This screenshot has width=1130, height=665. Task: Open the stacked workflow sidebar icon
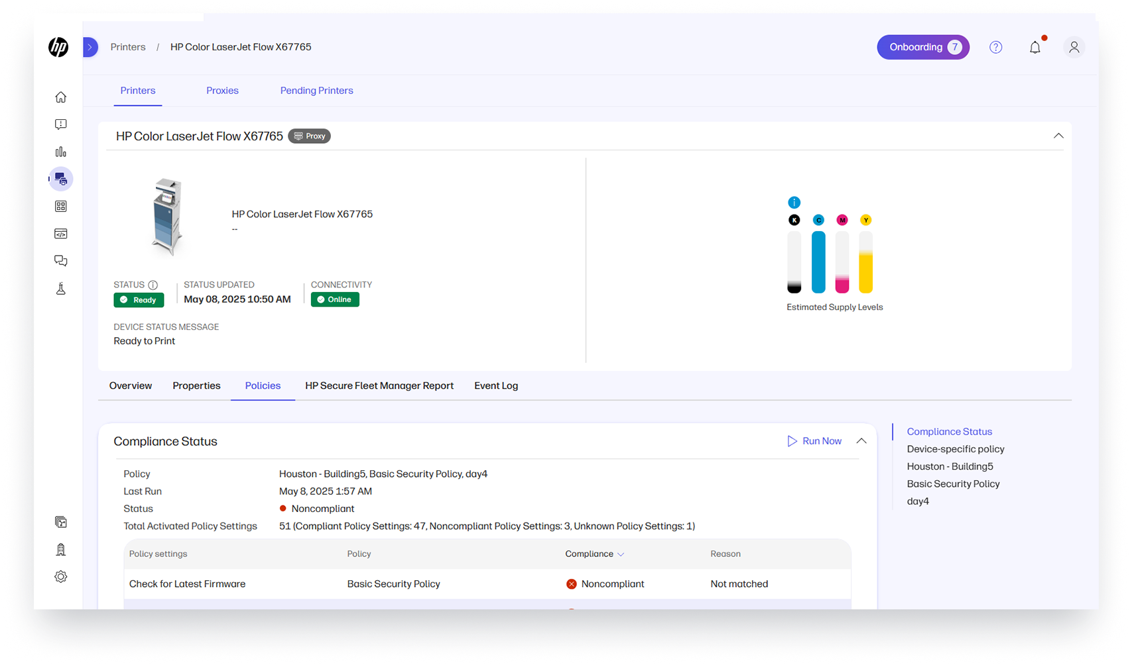point(61,522)
